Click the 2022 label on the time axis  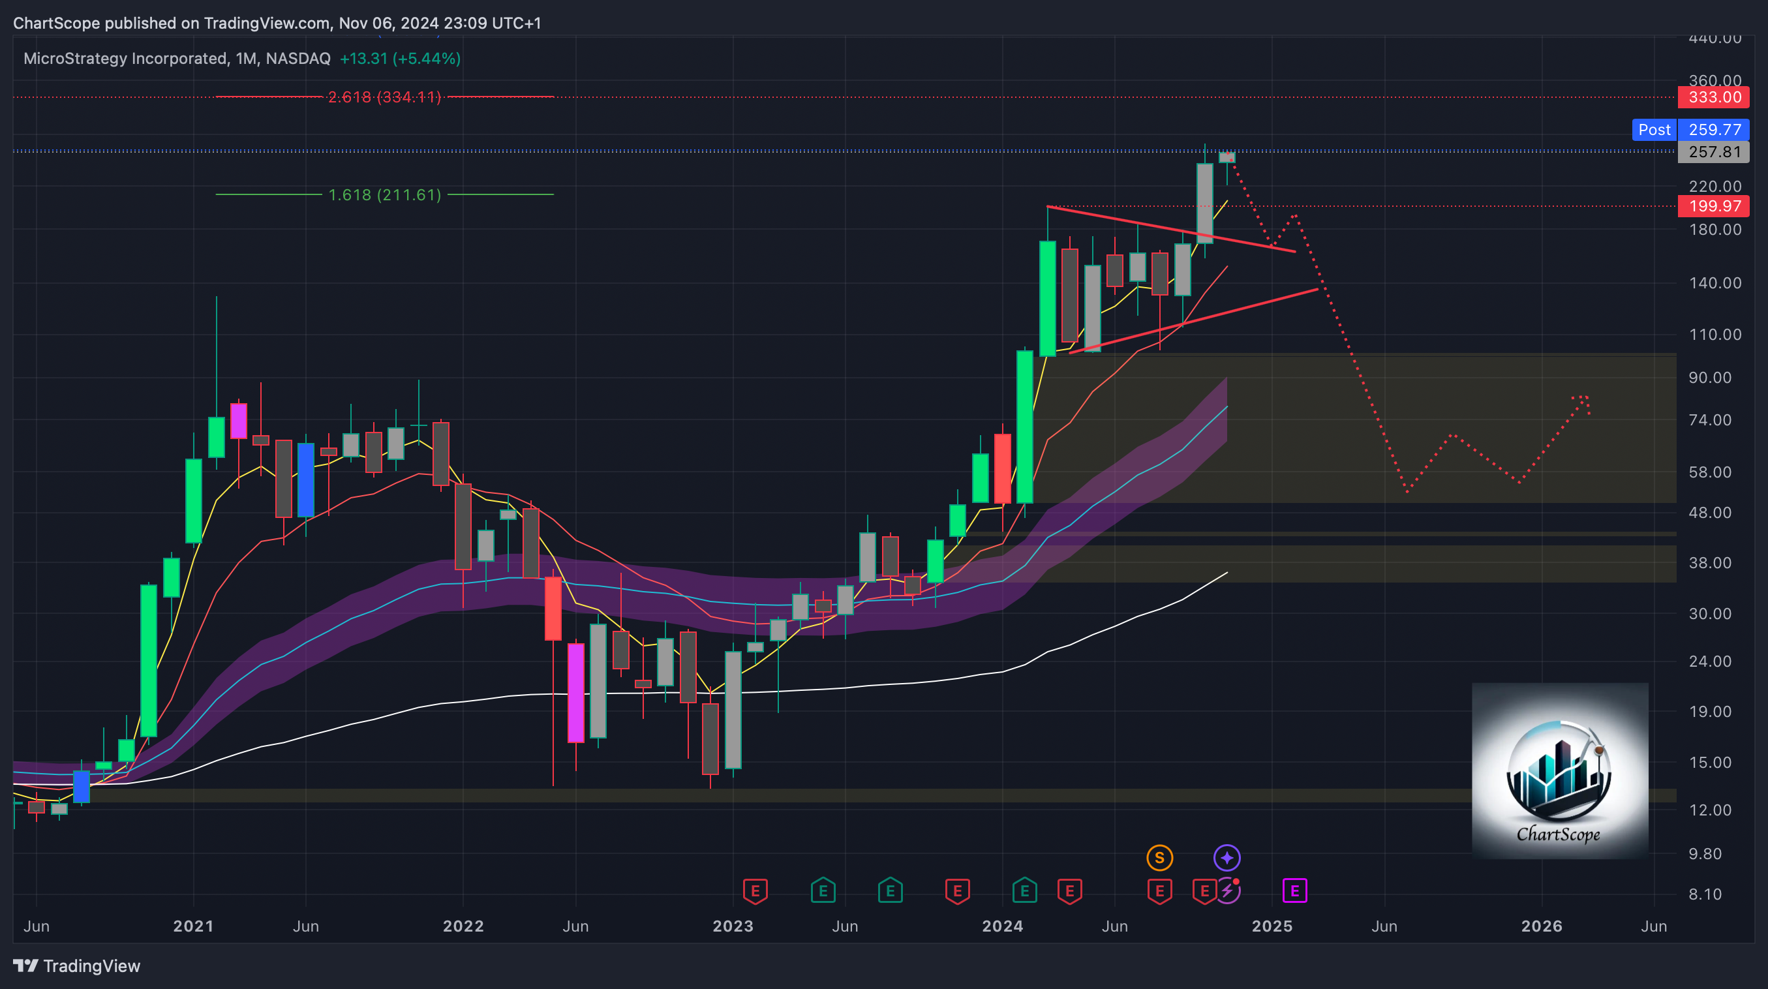click(x=463, y=926)
